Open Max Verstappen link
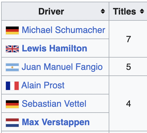Viewport: 147px width, 133px height. tap(56, 122)
